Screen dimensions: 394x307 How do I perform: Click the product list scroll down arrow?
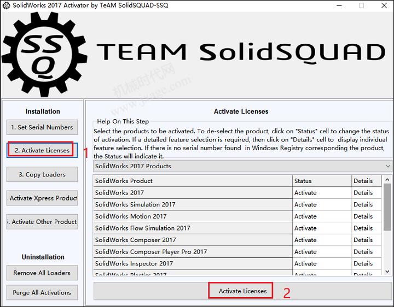(x=387, y=271)
